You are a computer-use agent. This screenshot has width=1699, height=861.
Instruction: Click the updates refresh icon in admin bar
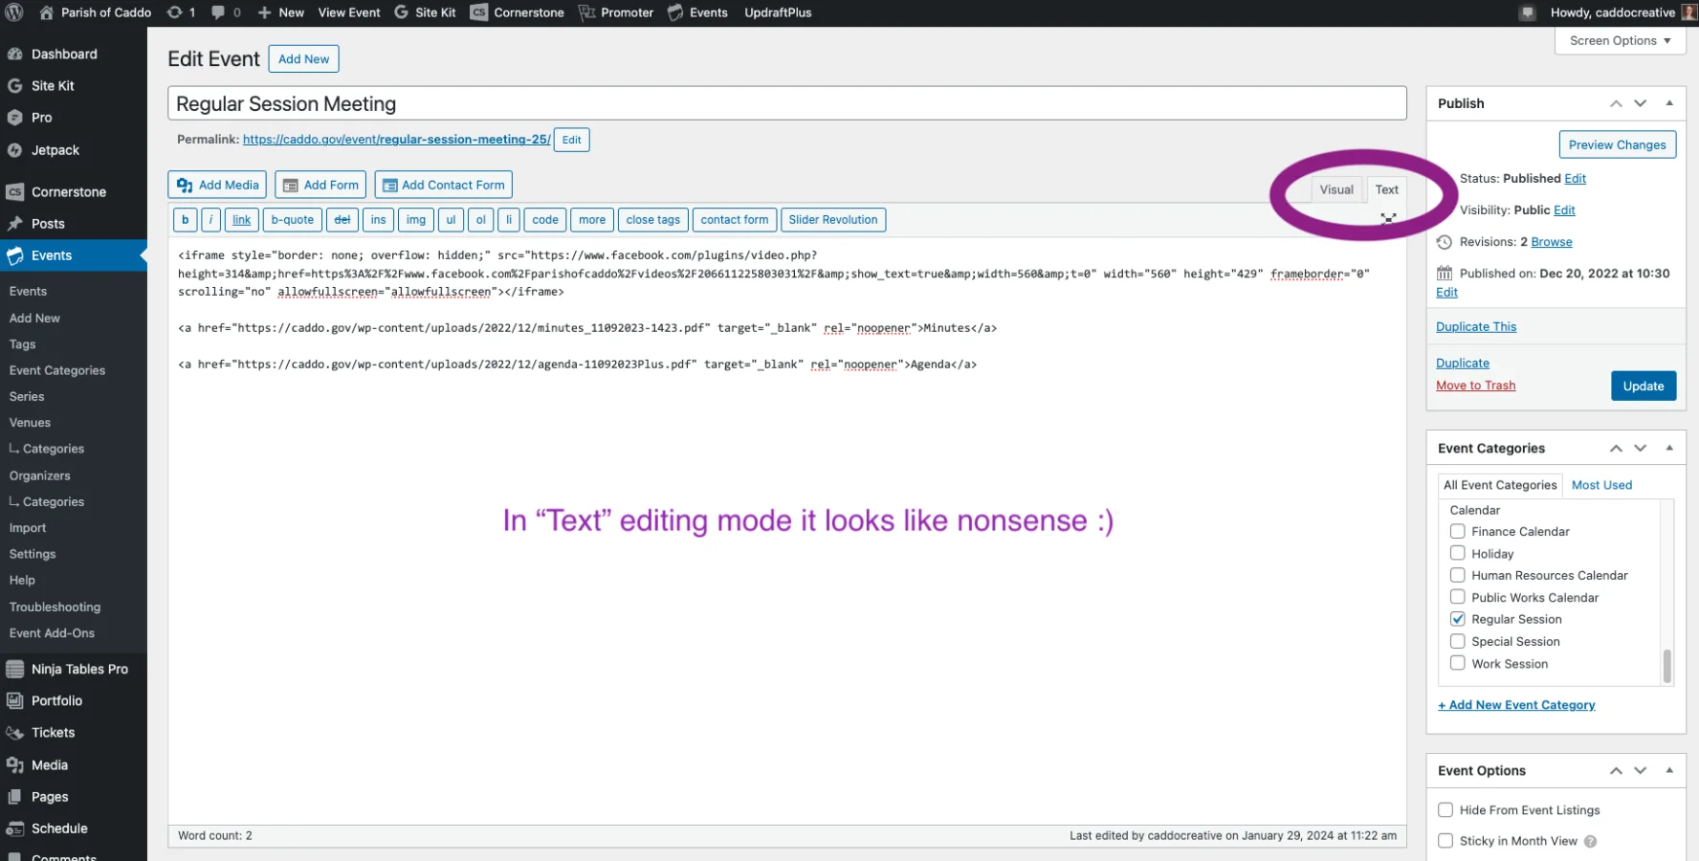(x=175, y=12)
